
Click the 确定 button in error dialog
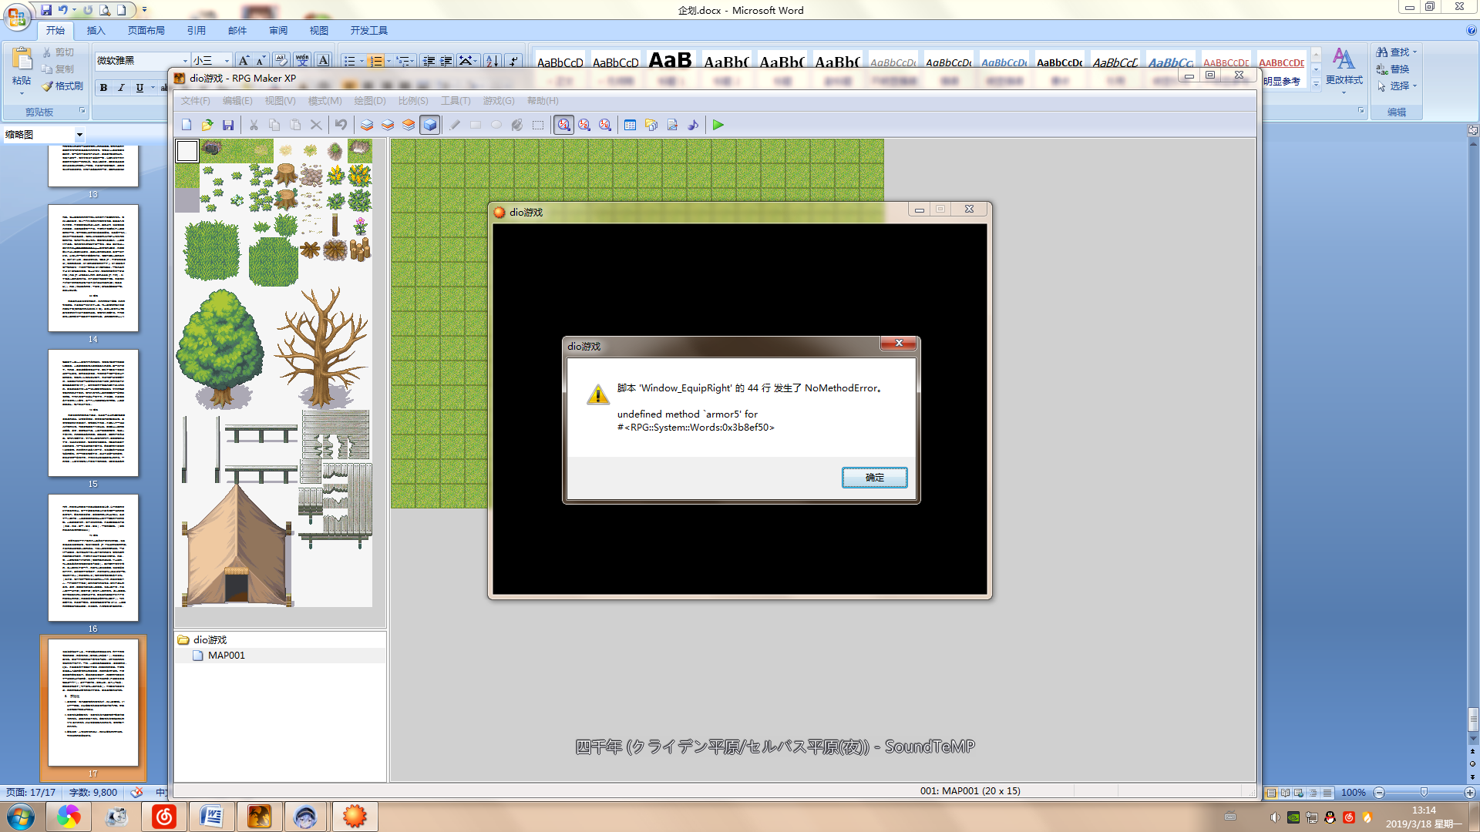[x=874, y=478]
